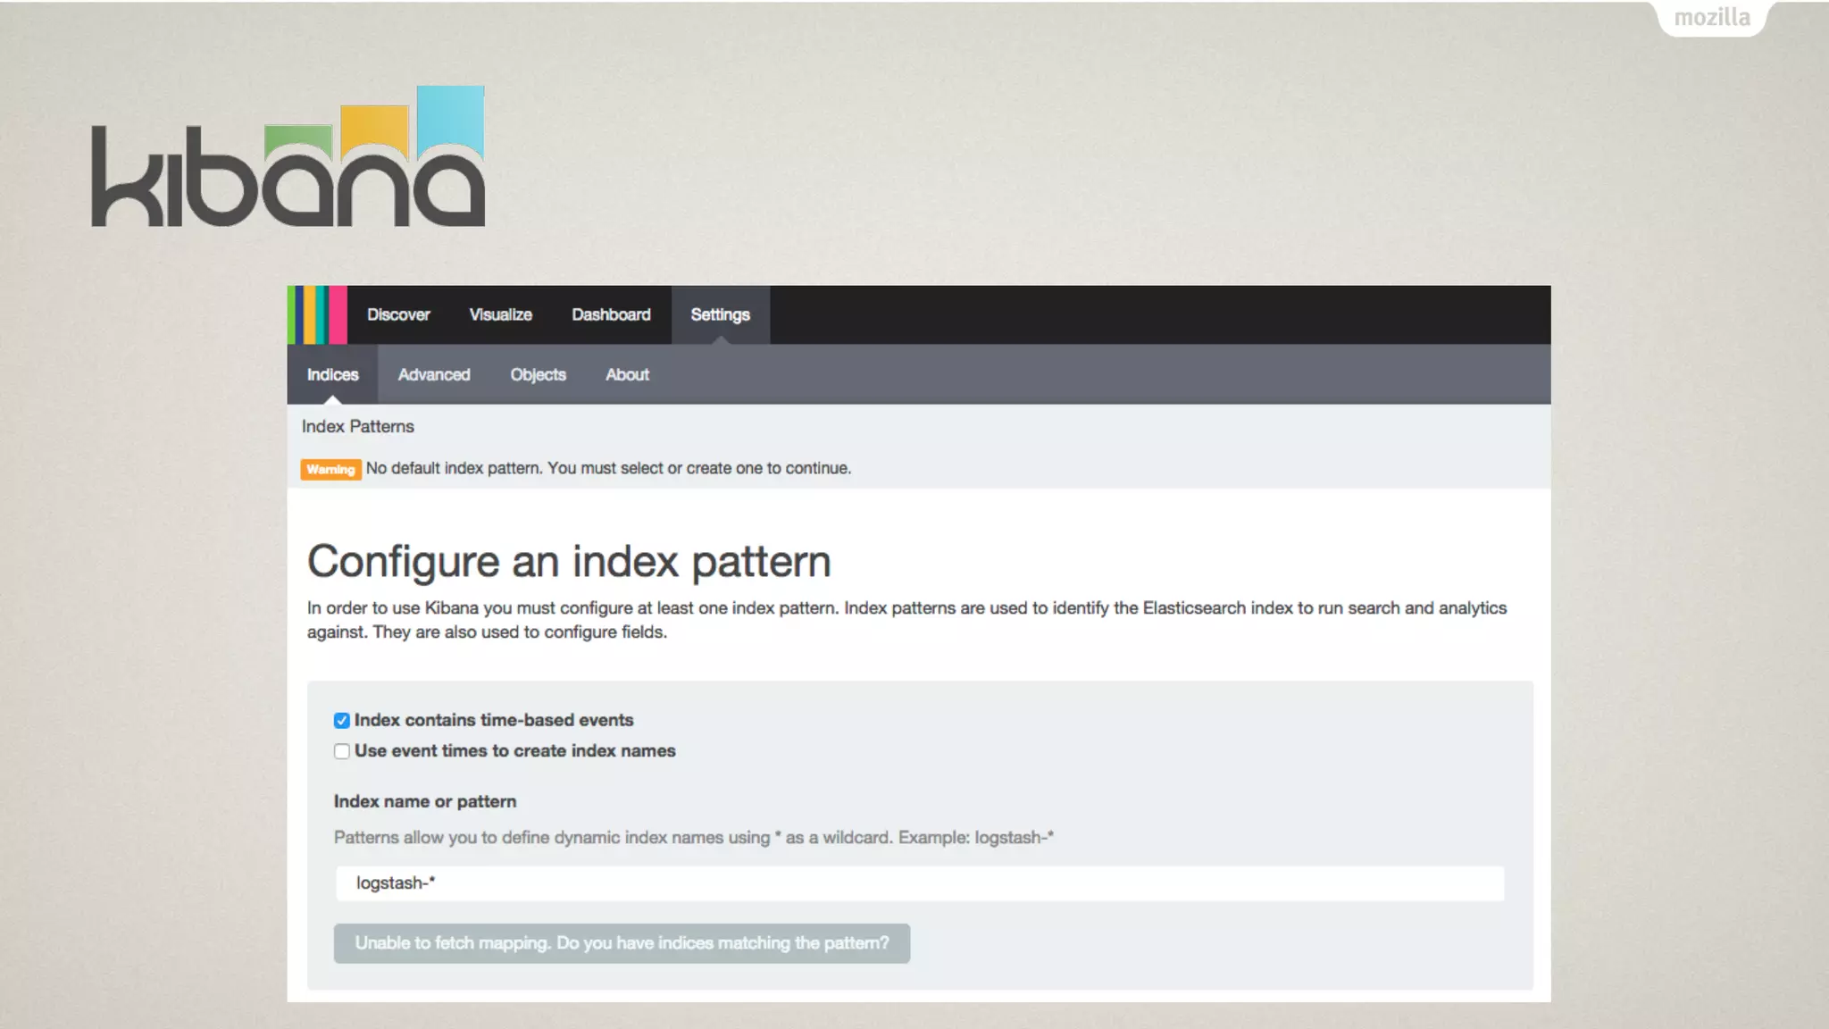
Task: Select the Settings tab
Action: [x=720, y=314]
